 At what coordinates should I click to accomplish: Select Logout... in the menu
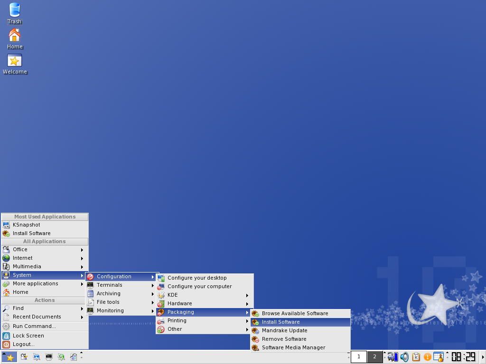coord(45,344)
